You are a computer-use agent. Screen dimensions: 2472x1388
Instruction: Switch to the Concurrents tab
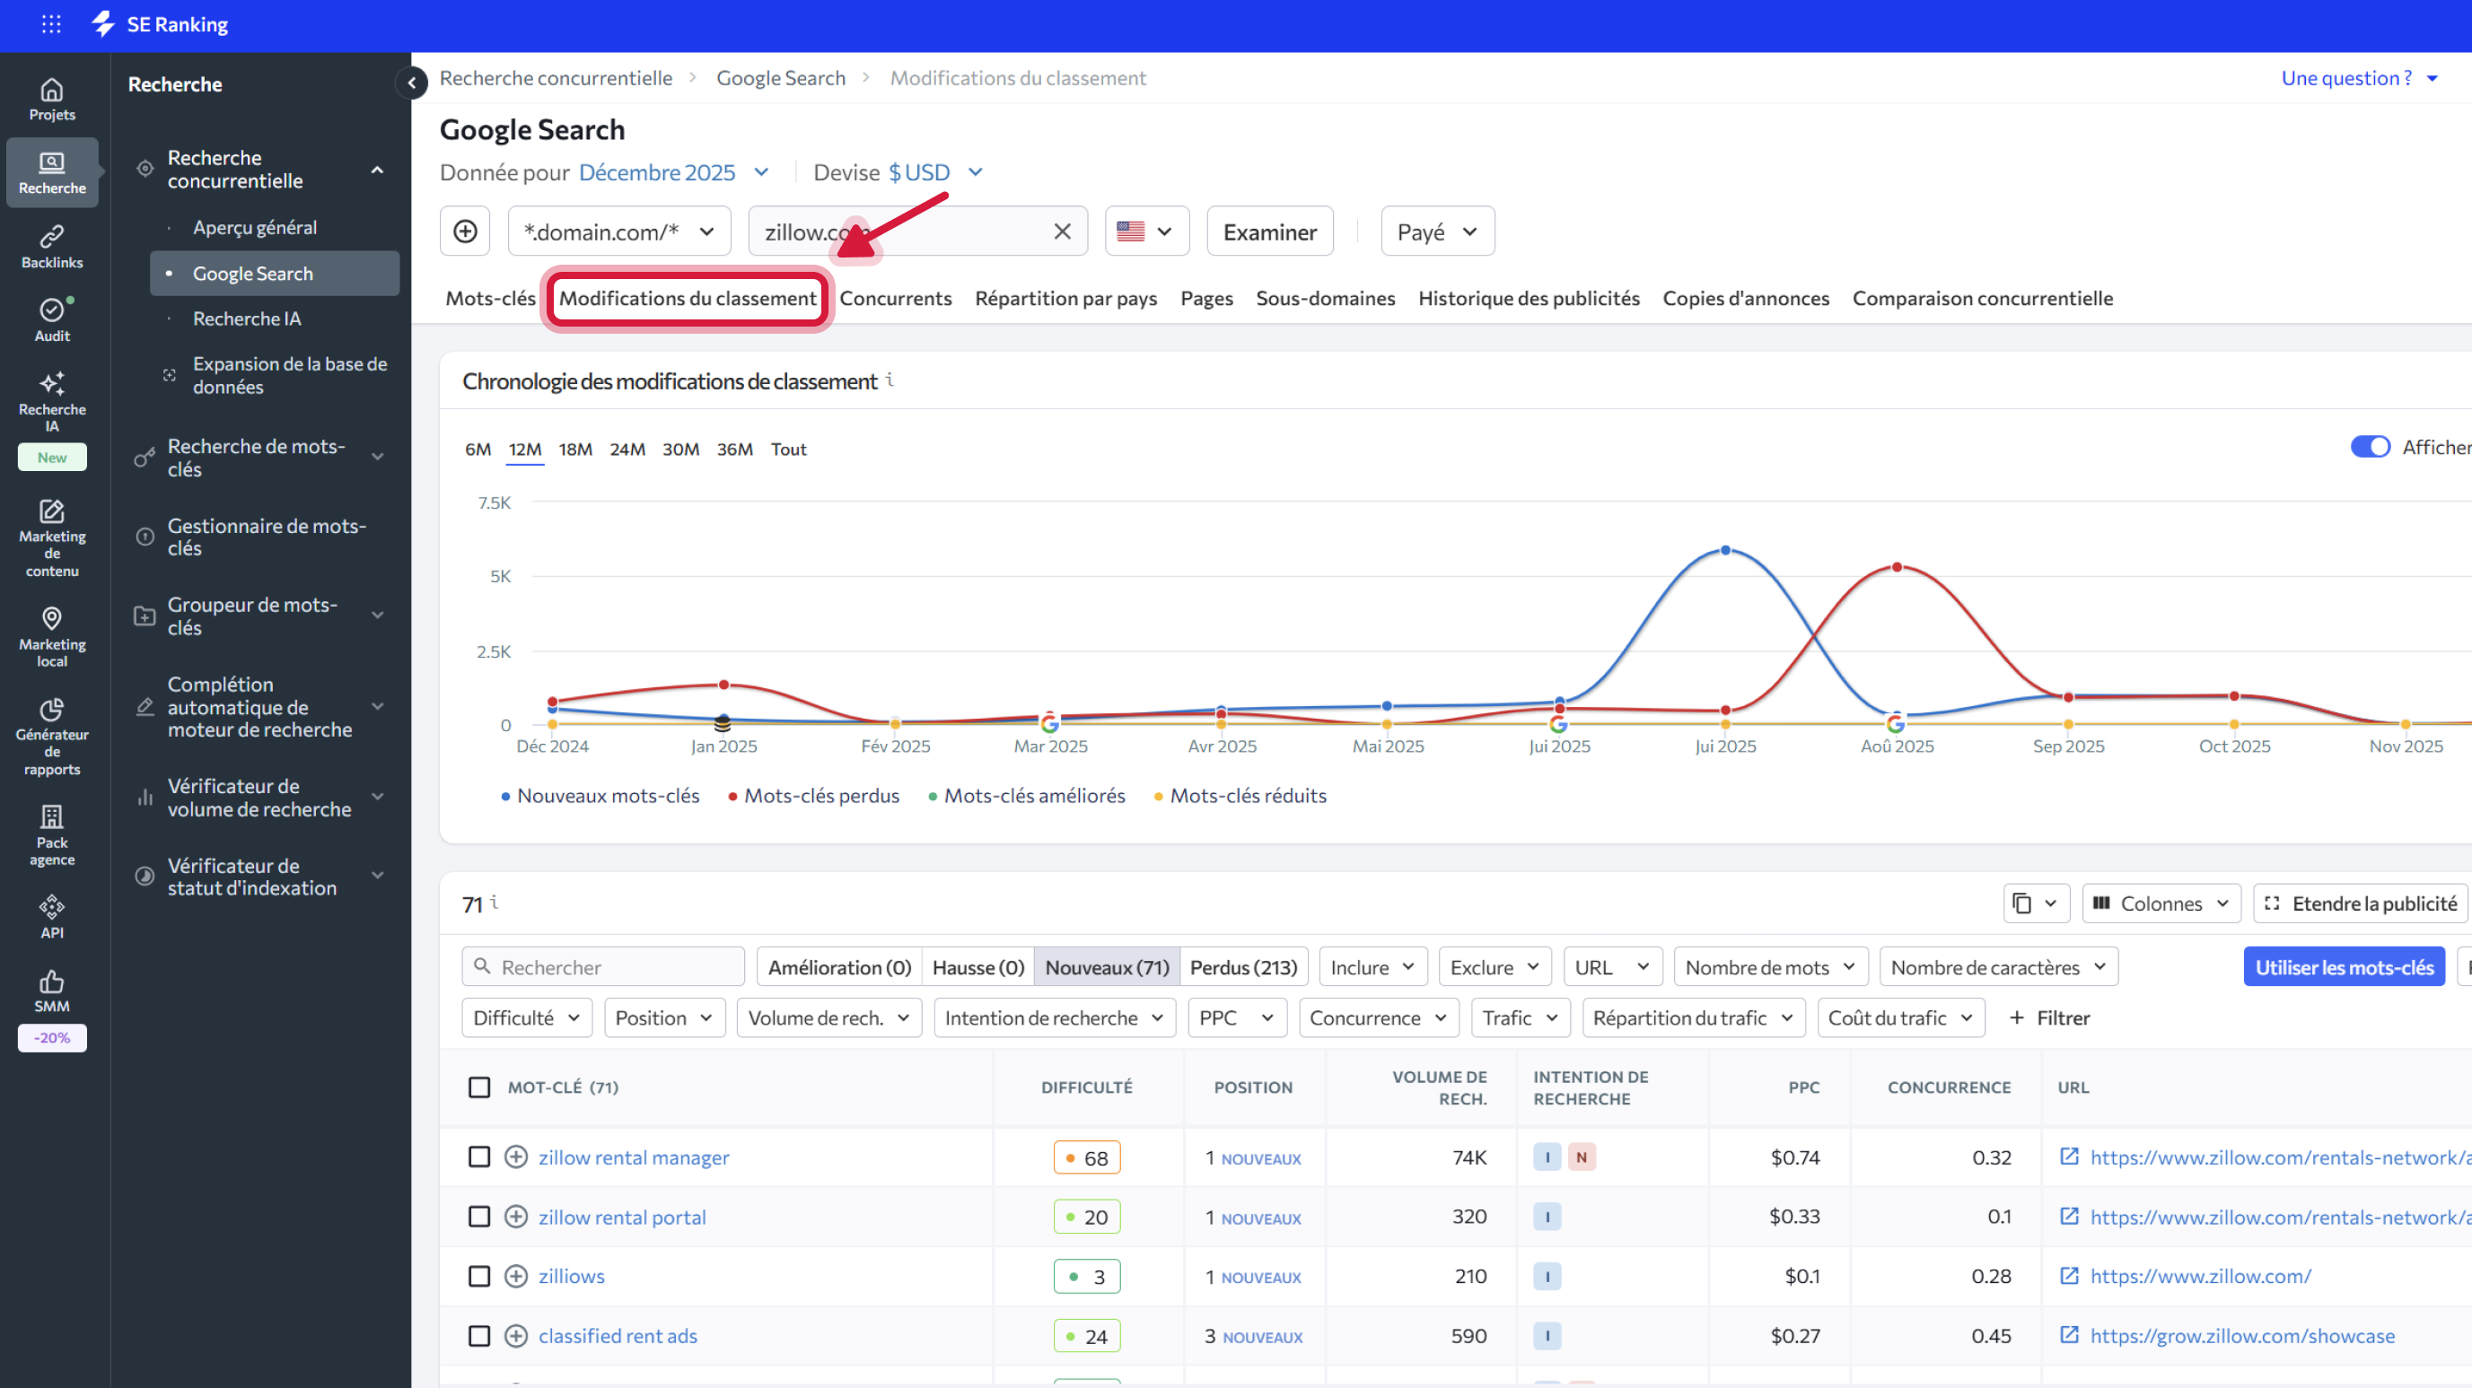point(895,298)
